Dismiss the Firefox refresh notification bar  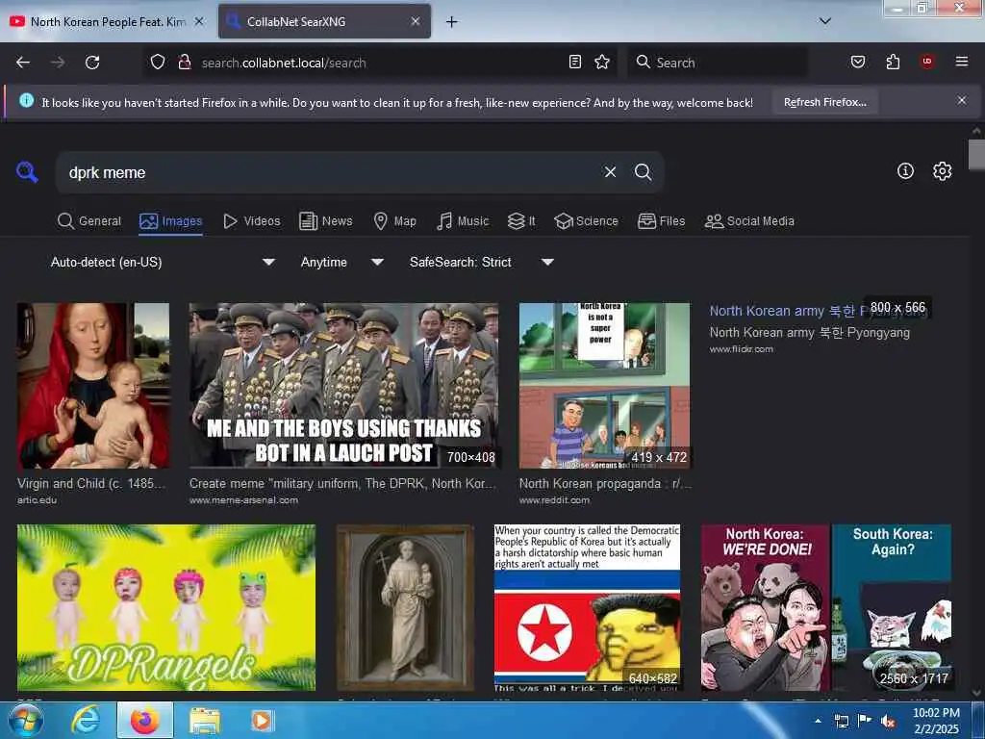pyautogui.click(x=962, y=100)
